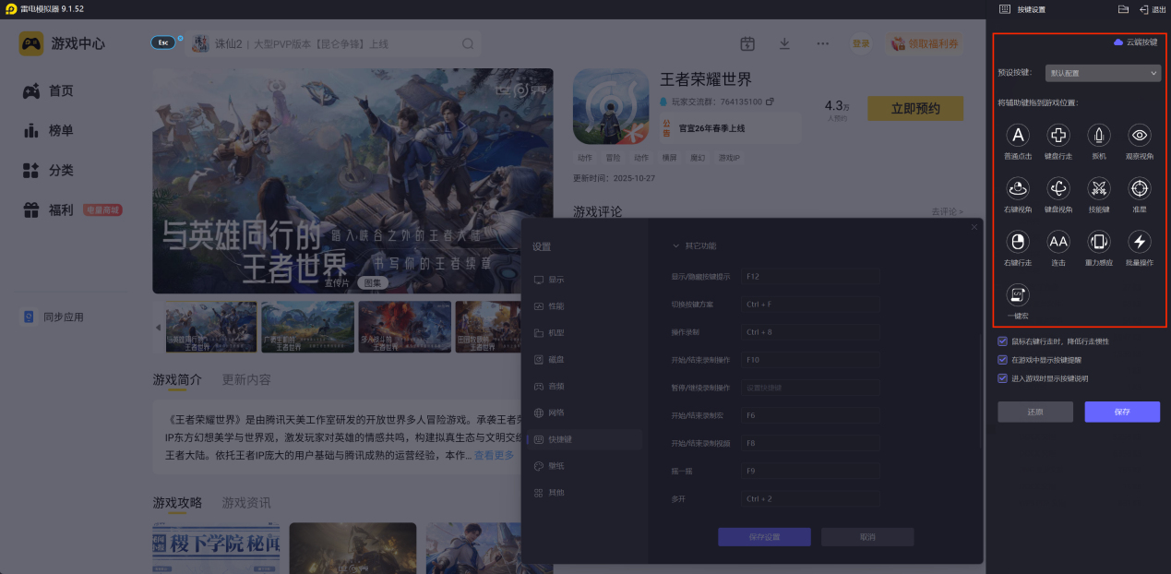Click the folder icon in keymap header
The width and height of the screenshot is (1171, 574).
(1123, 9)
